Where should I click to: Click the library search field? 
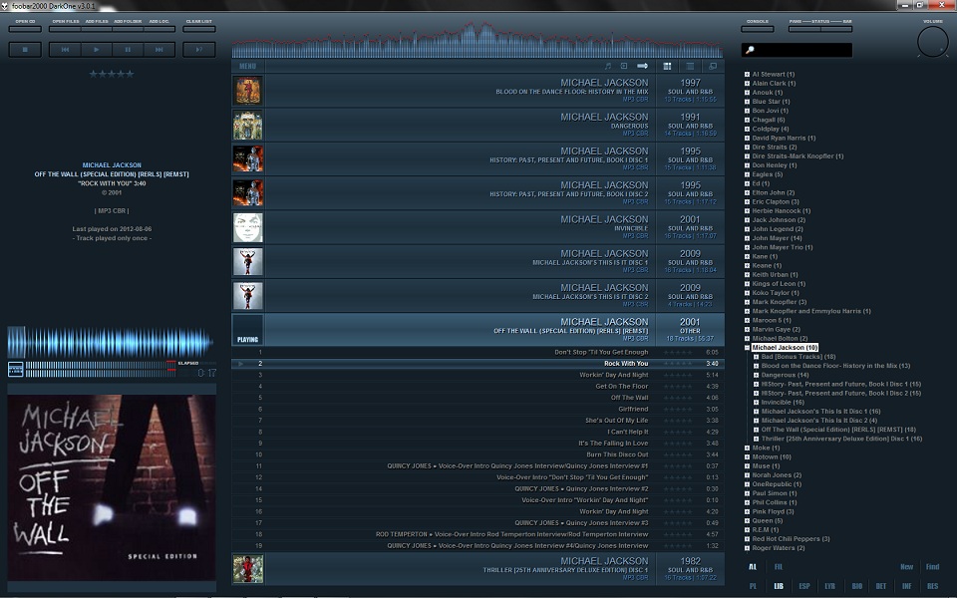pyautogui.click(x=797, y=50)
